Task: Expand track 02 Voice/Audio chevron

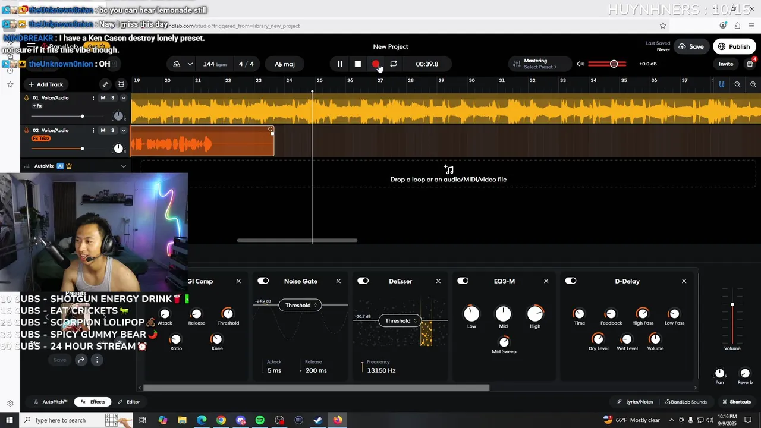Action: [x=123, y=130]
